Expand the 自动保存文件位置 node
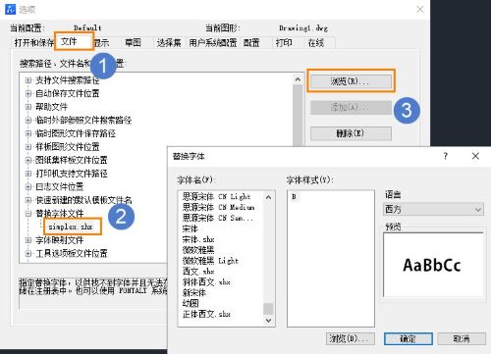The width and height of the screenshot is (491, 354). [x=28, y=93]
